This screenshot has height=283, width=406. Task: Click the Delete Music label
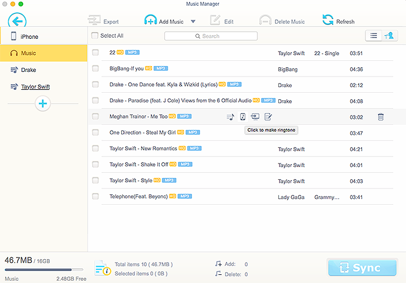point(289,22)
